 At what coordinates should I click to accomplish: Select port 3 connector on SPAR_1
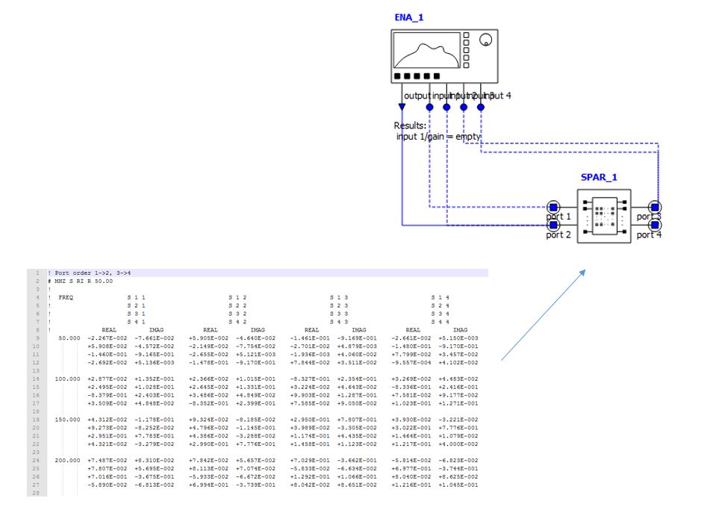[x=655, y=207]
